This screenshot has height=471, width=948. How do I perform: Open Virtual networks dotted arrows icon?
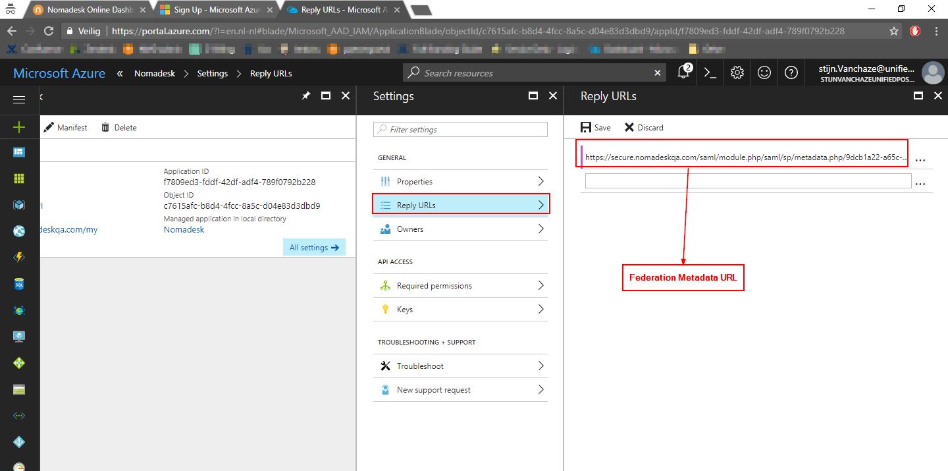click(x=19, y=416)
